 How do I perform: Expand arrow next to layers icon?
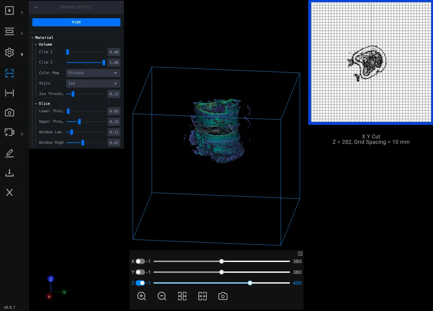22,33
